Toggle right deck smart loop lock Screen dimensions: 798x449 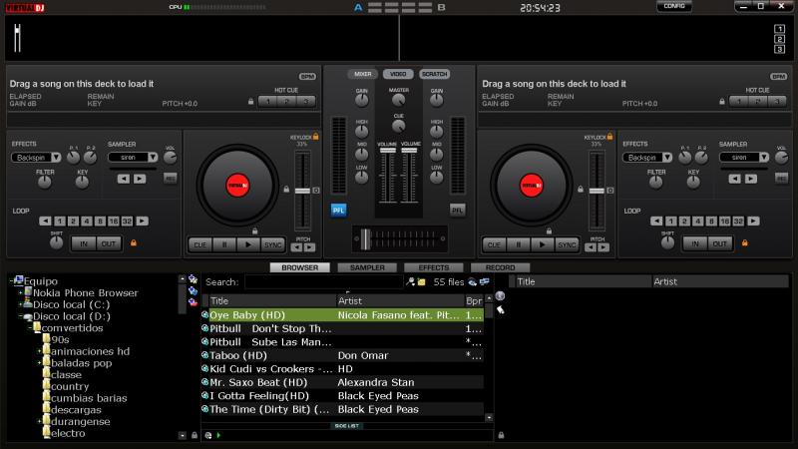(744, 243)
